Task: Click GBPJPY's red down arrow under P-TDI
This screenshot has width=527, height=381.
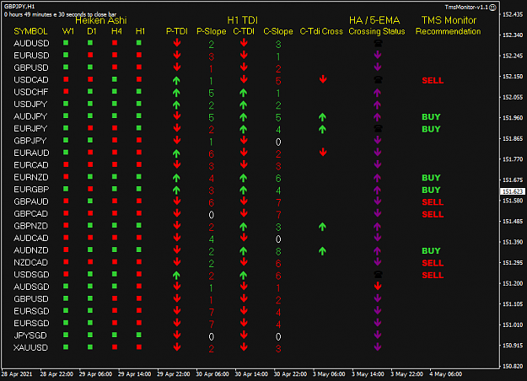Action: (177, 140)
